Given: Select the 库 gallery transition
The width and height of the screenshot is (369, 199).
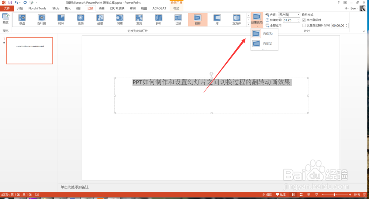Looking at the screenshot, I should (x=217, y=20).
